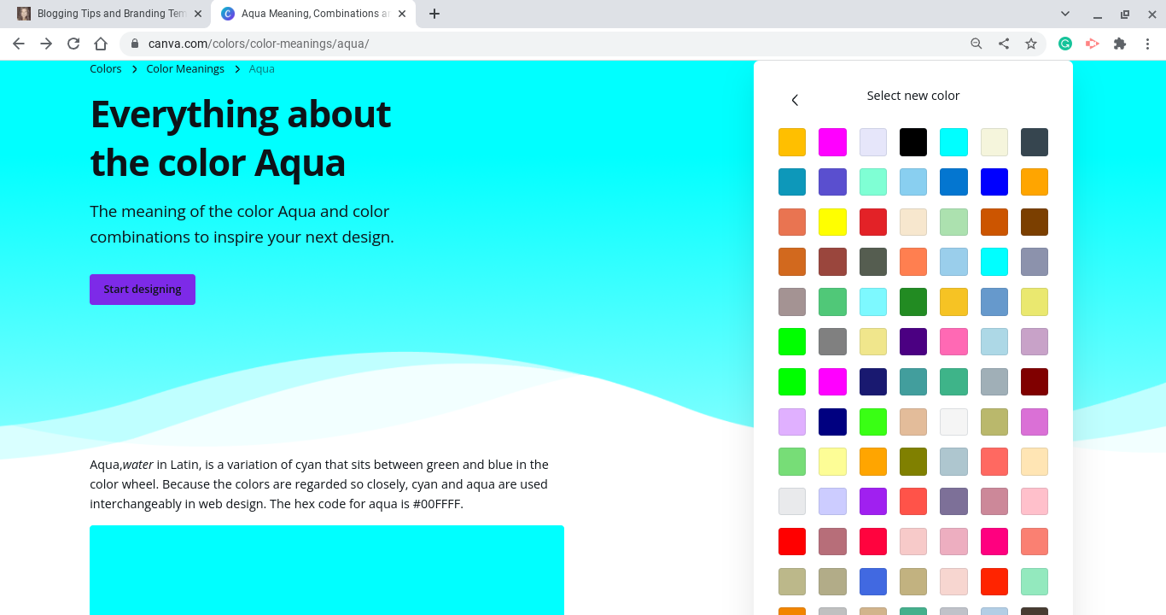Bookmark this page with the star icon
The width and height of the screenshot is (1166, 615).
(1031, 44)
